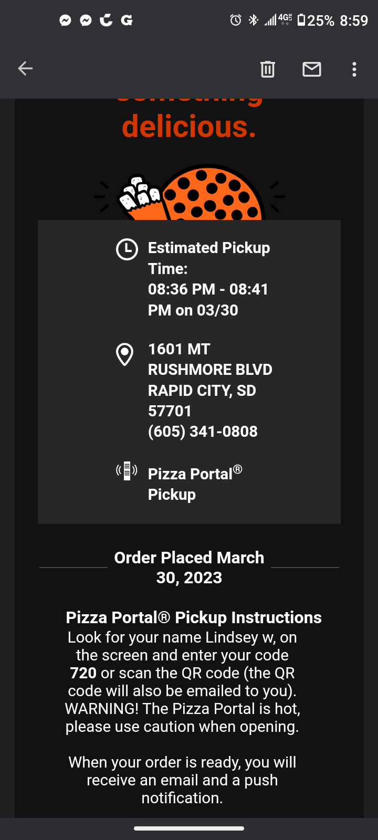Tap the pizza and breadsticks illustration
The image size is (378, 840).
click(x=190, y=193)
